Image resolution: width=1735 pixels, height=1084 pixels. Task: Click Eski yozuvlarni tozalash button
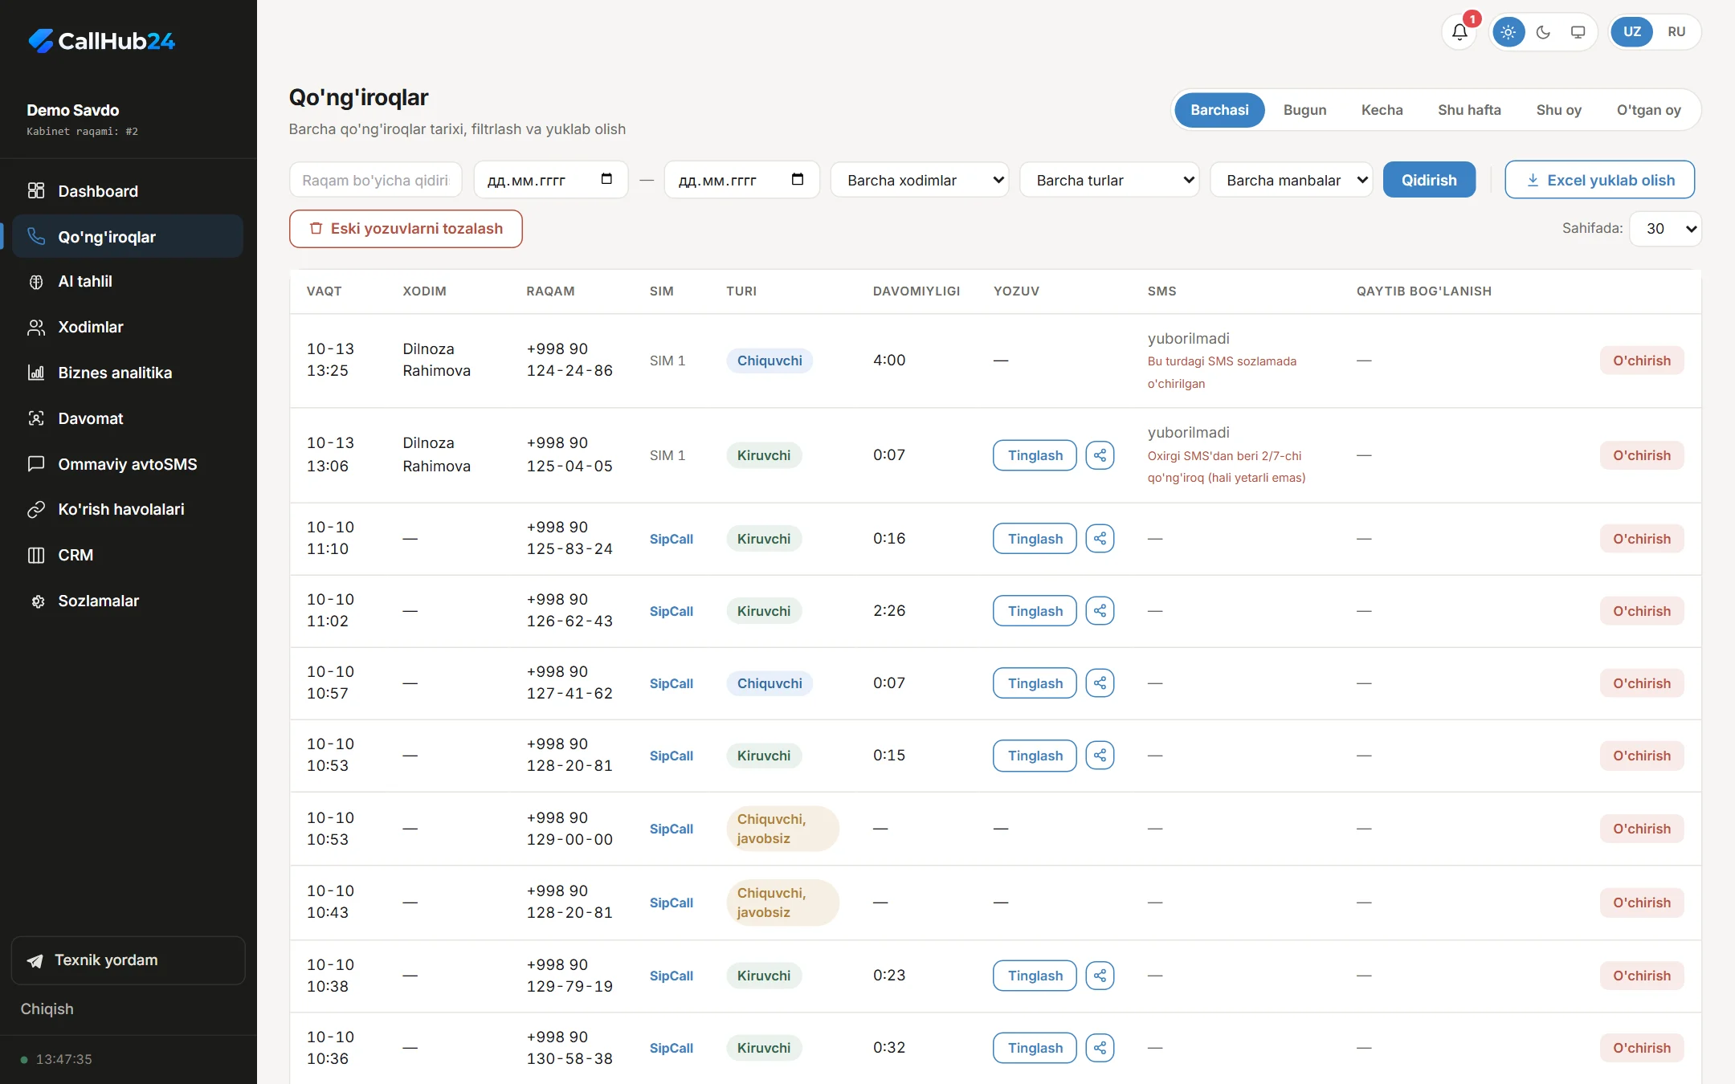(406, 229)
